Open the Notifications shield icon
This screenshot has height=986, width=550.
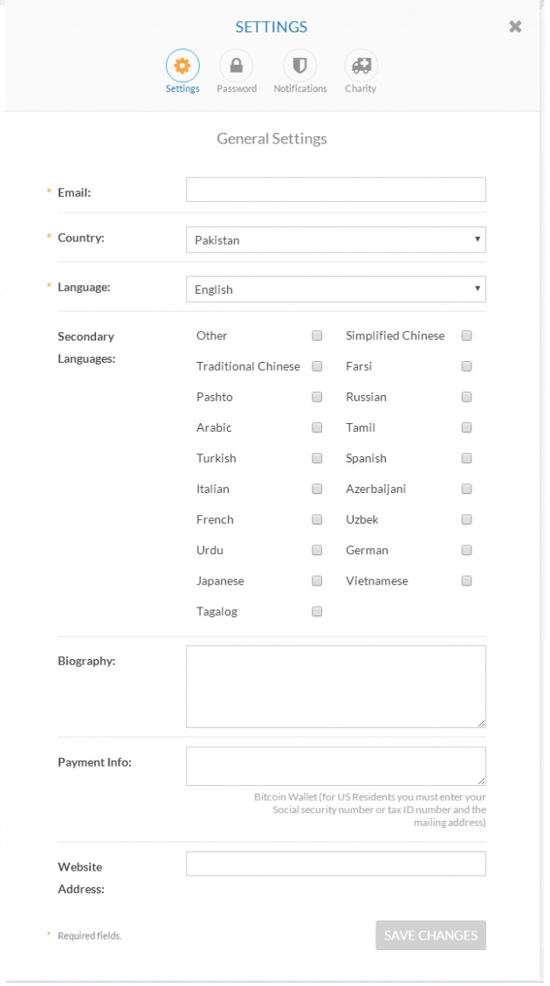coord(300,66)
